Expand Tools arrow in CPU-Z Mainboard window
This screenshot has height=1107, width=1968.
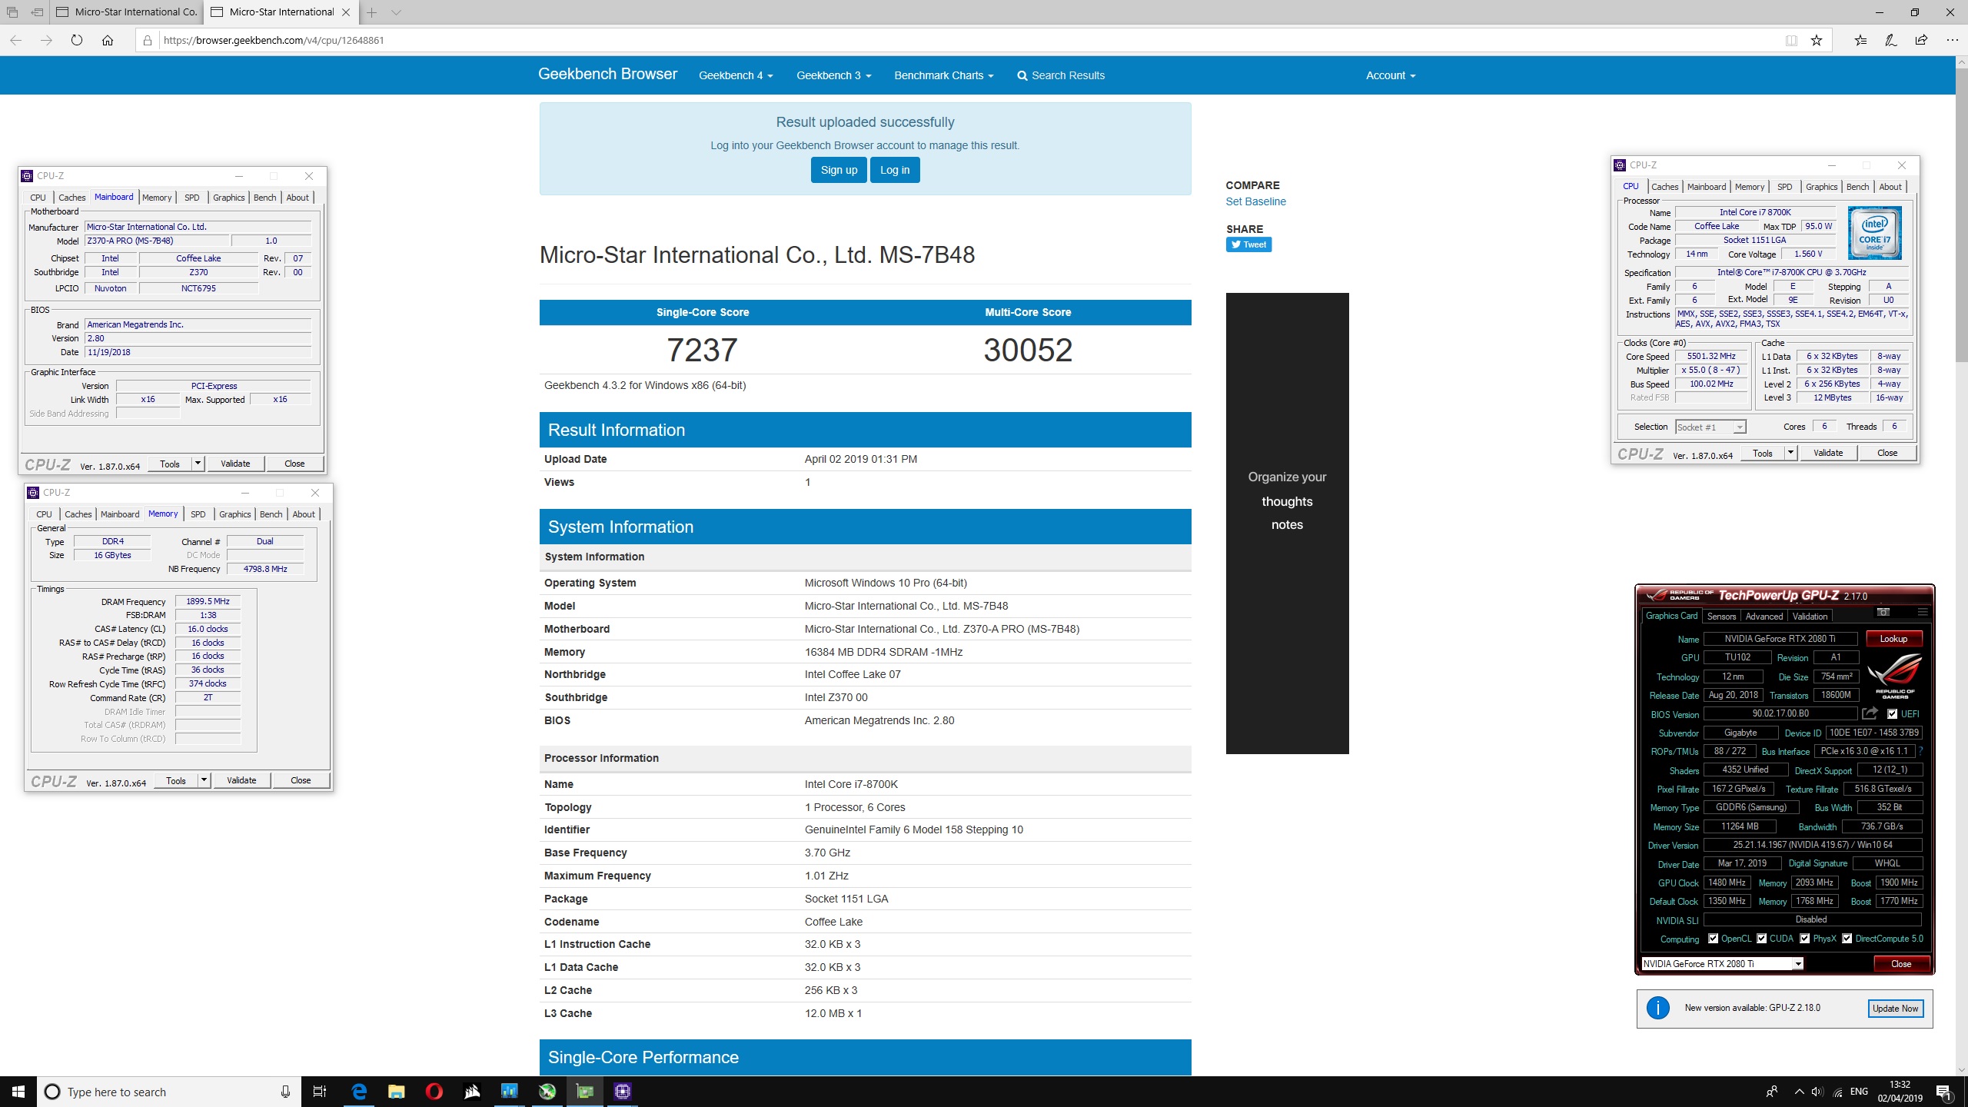pos(198,464)
